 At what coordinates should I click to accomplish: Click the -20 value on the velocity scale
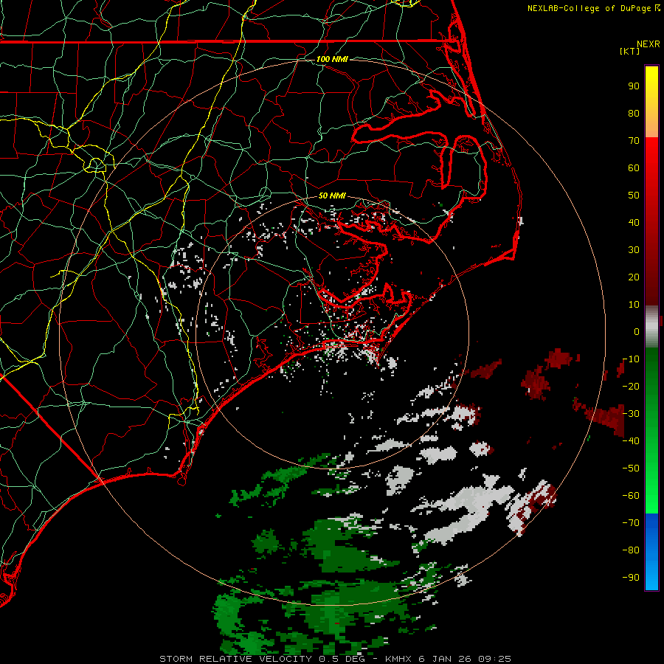[x=631, y=386]
